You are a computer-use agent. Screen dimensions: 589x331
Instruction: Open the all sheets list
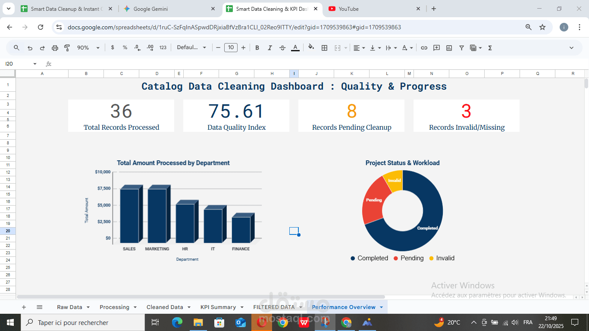tap(40, 307)
